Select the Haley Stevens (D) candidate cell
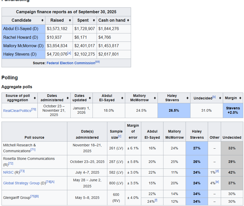 (23, 54)
